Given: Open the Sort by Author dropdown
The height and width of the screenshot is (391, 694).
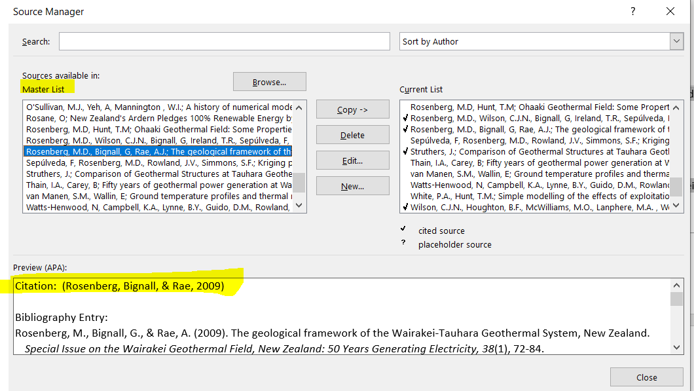Looking at the screenshot, I should pyautogui.click(x=676, y=41).
